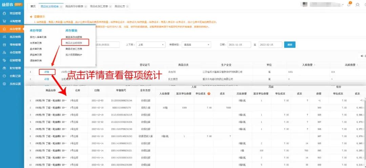The image size is (366, 168).
Task: Open 系统设置 gear icon
Action: (4, 84)
